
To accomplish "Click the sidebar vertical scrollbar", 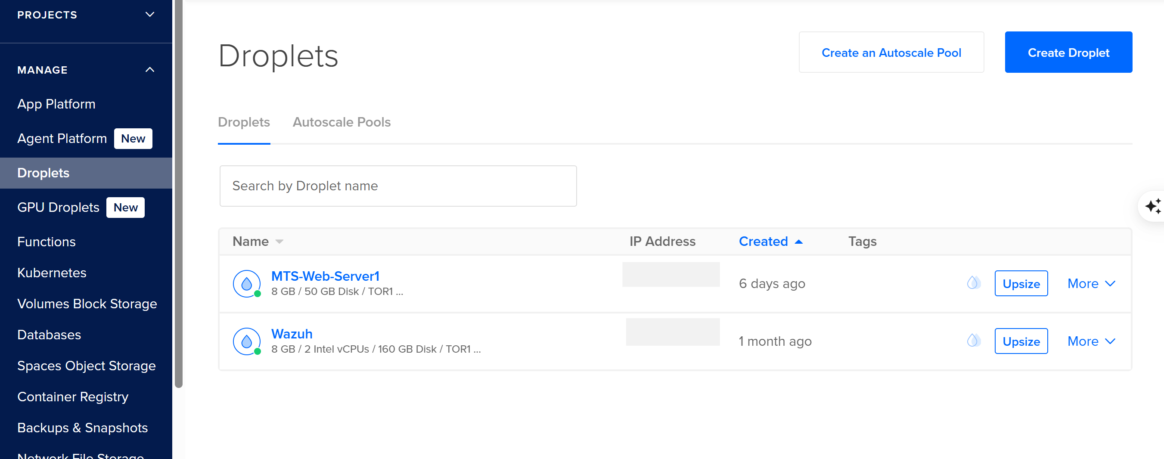I will coord(178,194).
